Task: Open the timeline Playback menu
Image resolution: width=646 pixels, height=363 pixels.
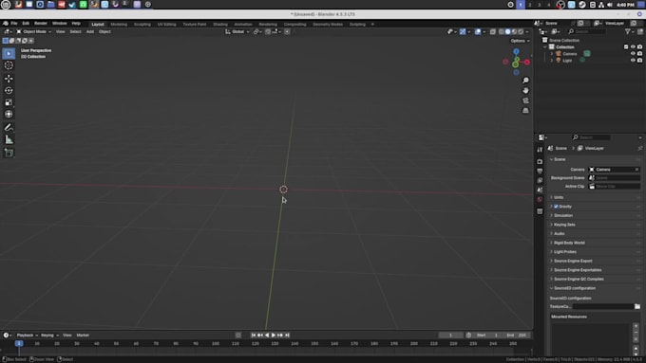Action: click(28, 336)
